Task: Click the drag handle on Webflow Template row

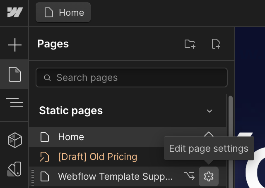Action: [x=33, y=177]
